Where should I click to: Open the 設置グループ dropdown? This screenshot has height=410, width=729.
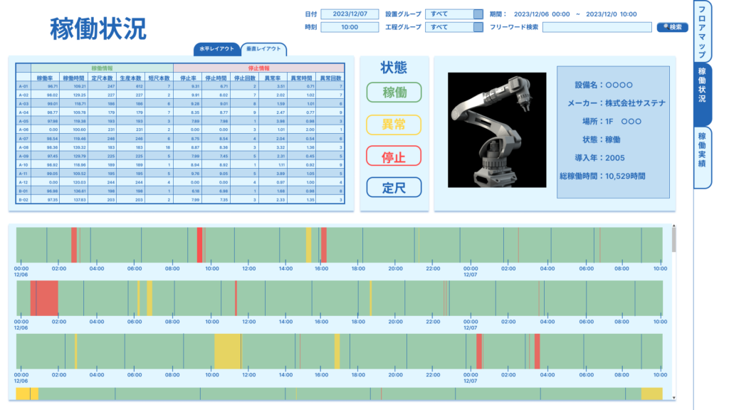click(x=454, y=14)
